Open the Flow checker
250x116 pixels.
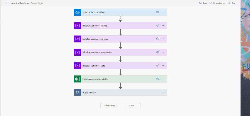[218, 3]
